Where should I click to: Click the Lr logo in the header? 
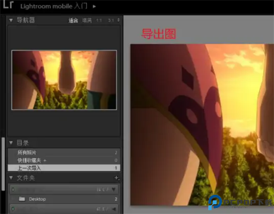click(8, 4)
